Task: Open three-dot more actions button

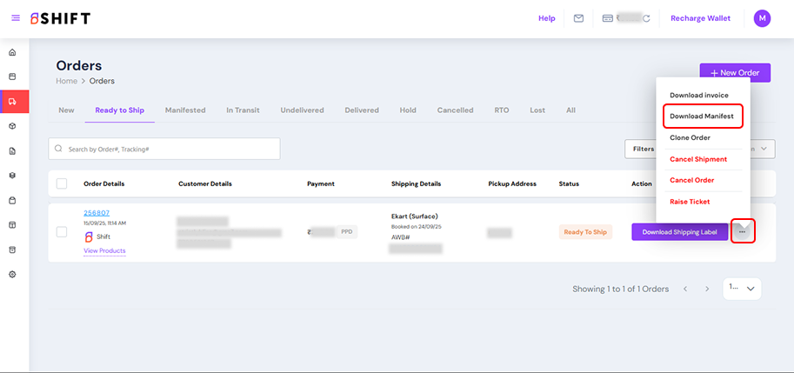Action: [x=742, y=232]
